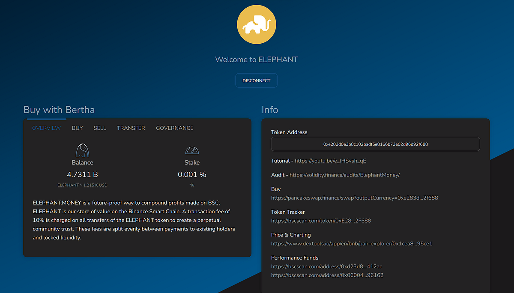
Task: Click the 'Welcome to ELEPHANT' heading
Action: point(256,60)
